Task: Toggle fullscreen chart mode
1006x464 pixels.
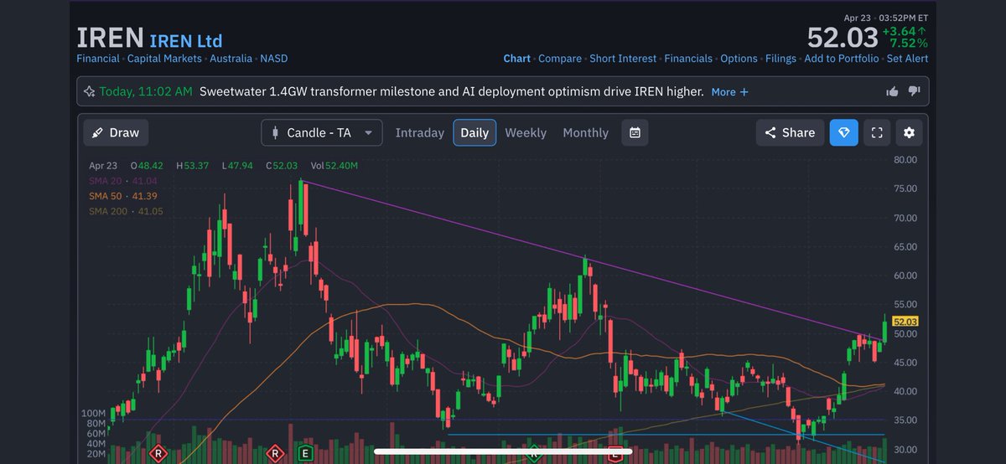Action: pos(877,132)
